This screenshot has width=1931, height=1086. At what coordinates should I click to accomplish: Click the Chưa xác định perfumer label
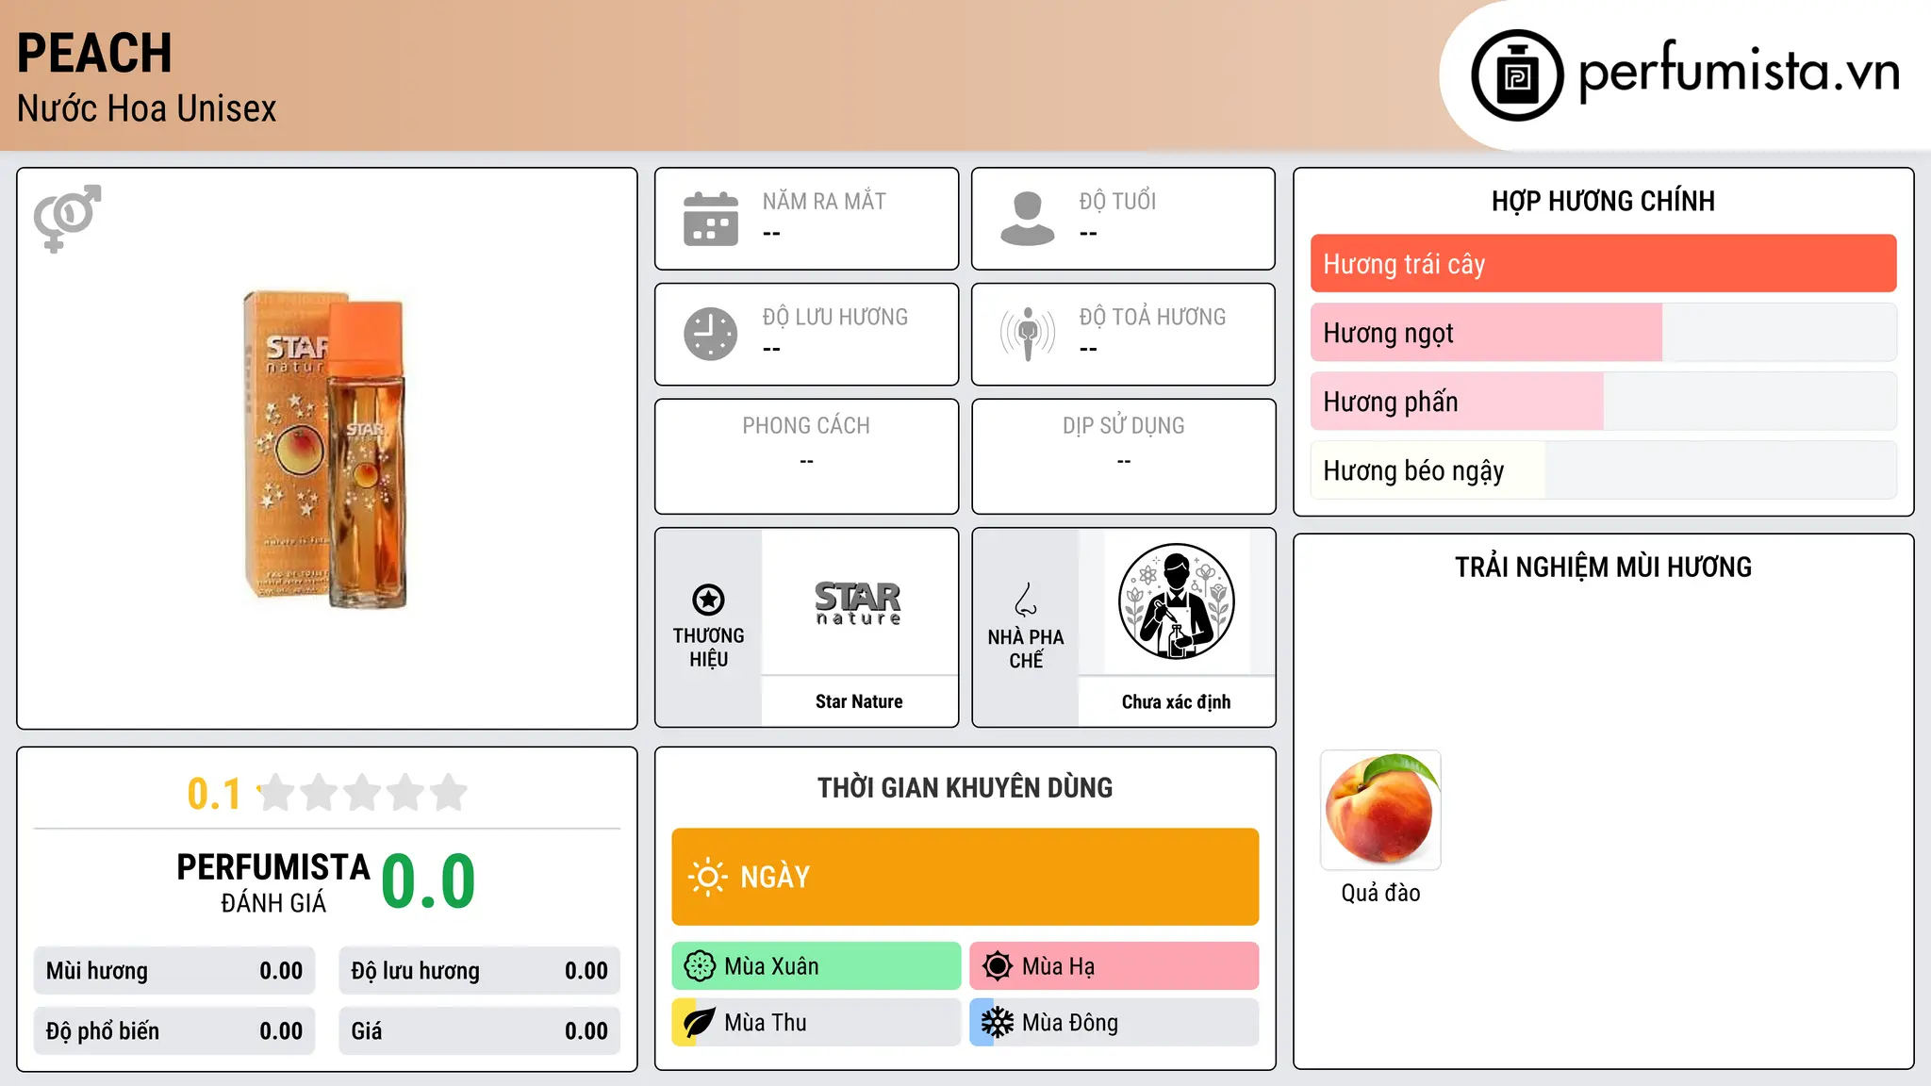coord(1176,701)
